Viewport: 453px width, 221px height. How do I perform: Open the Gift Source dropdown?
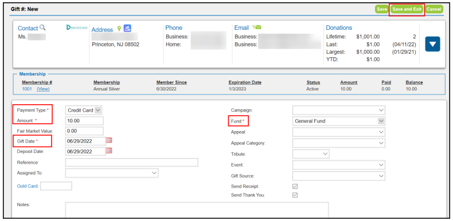pos(339,176)
